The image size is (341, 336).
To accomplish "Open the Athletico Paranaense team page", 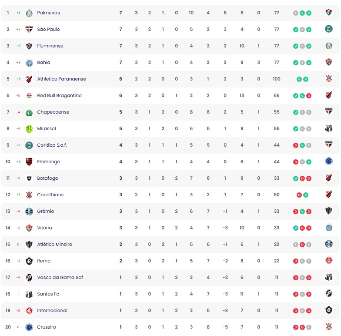I will click(x=61, y=79).
